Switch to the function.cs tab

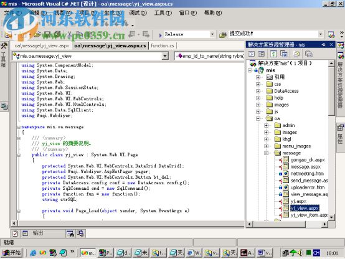point(163,45)
